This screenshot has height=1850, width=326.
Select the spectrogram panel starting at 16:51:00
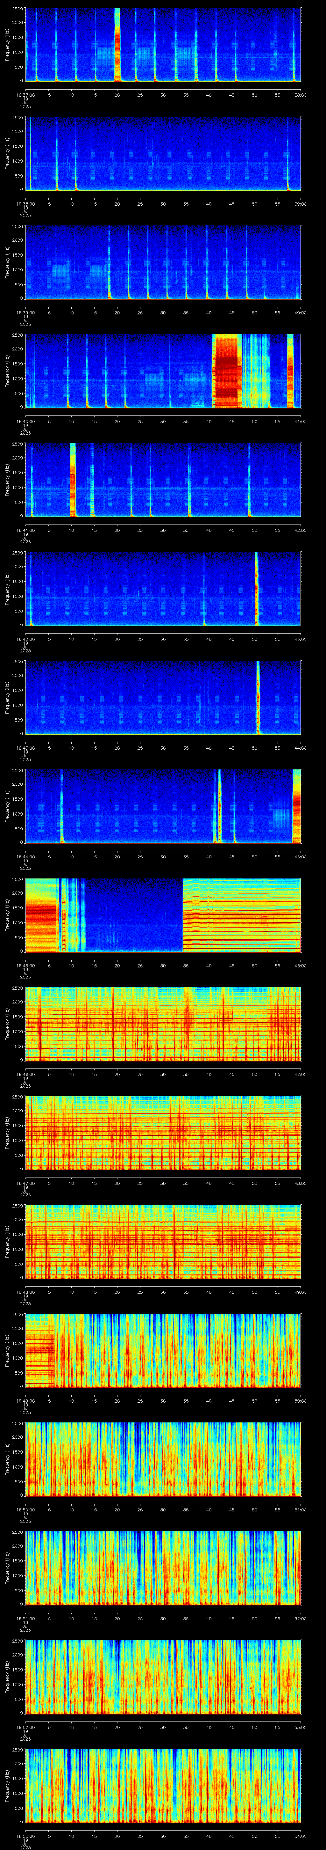(163, 1568)
